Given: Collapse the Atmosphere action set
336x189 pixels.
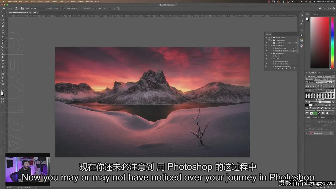Looking at the screenshot, I should coord(271,53).
